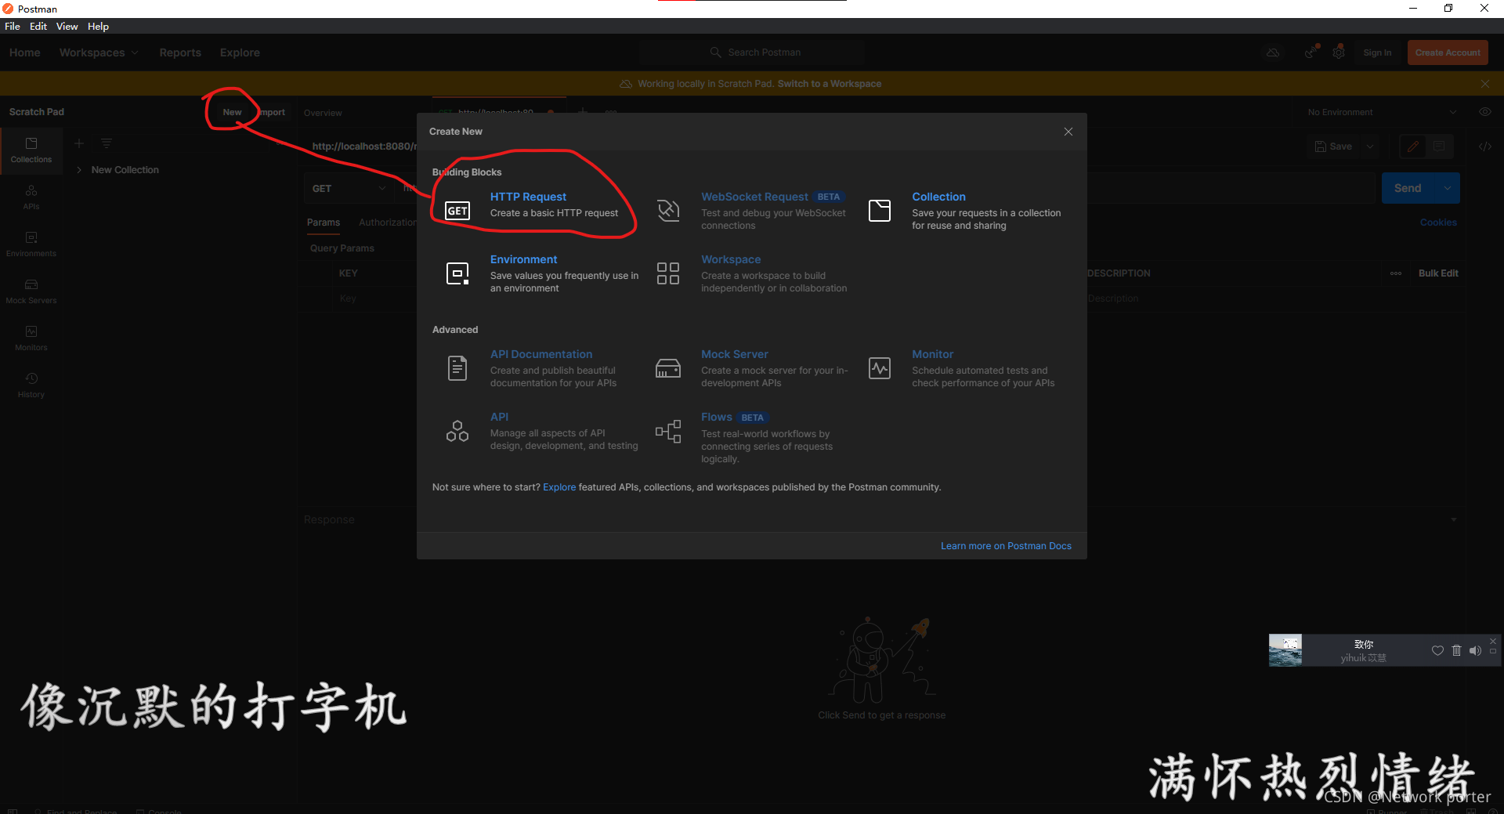This screenshot has width=1504, height=814.
Task: Click the Mock Server icon in dialog
Action: 668,368
